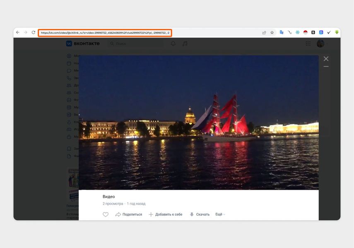354x248 pixels.
Task: Minimize the video player with the dash icon
Action: (x=326, y=66)
